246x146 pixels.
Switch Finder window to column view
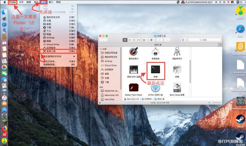point(134,40)
